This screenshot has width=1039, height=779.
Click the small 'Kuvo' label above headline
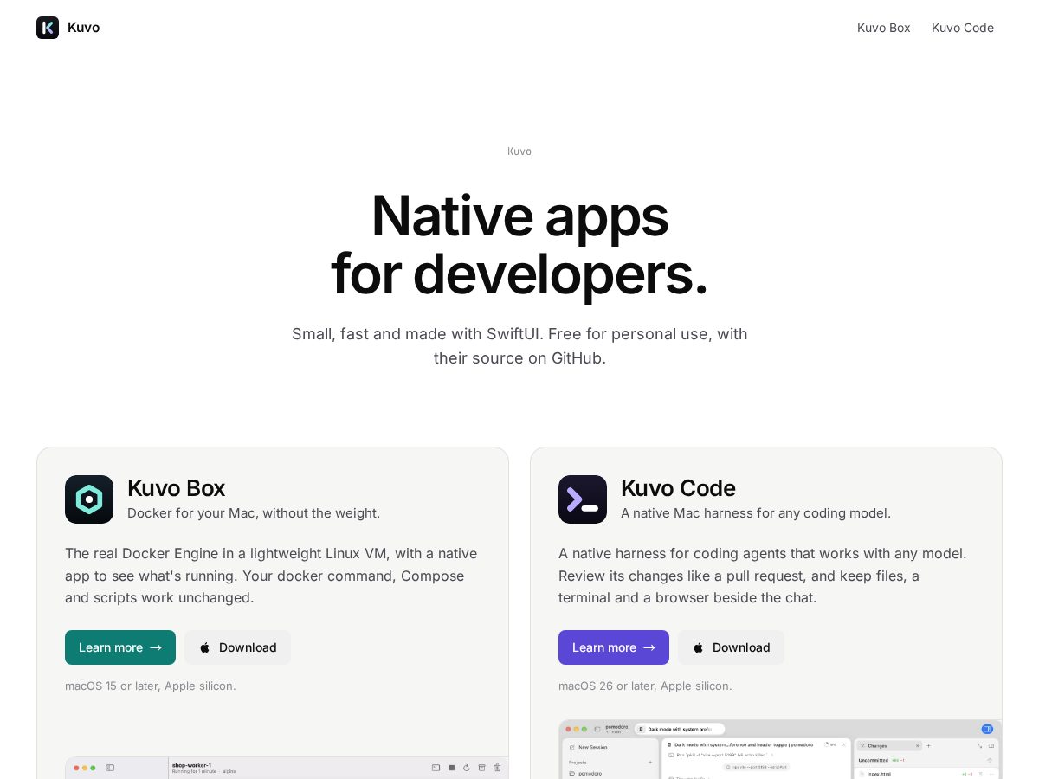point(519,151)
